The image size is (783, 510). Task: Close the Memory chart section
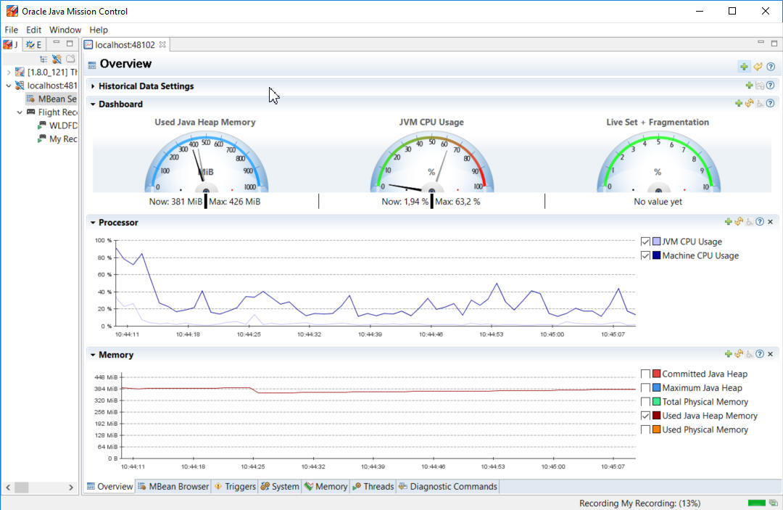(x=771, y=353)
